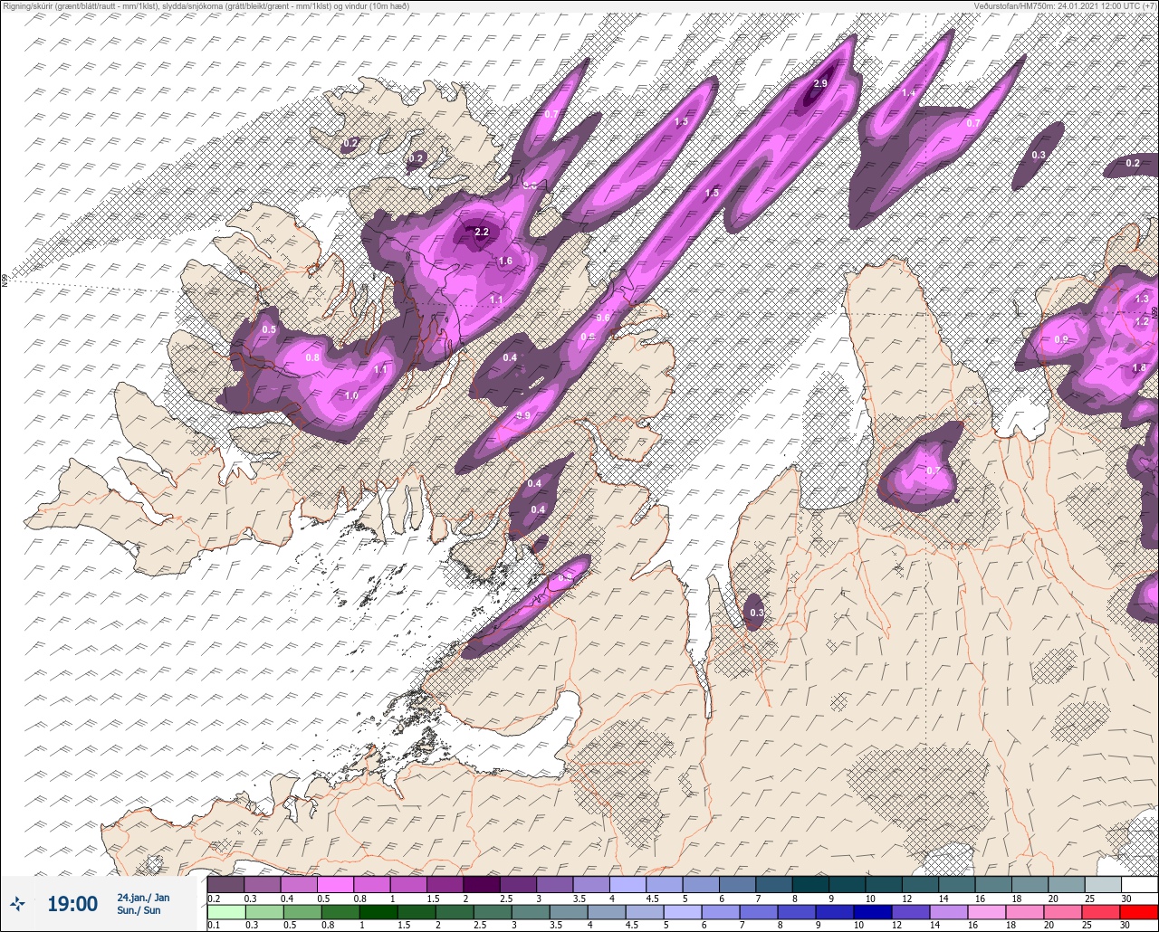
Task: Click the 1.6 precipitation value label
Action: coord(505,261)
